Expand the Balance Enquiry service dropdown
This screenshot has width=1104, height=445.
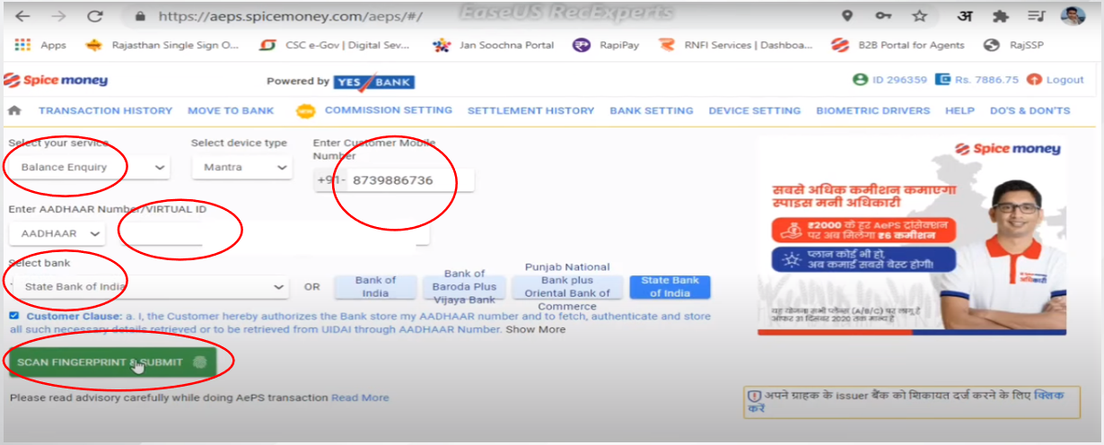tap(89, 167)
